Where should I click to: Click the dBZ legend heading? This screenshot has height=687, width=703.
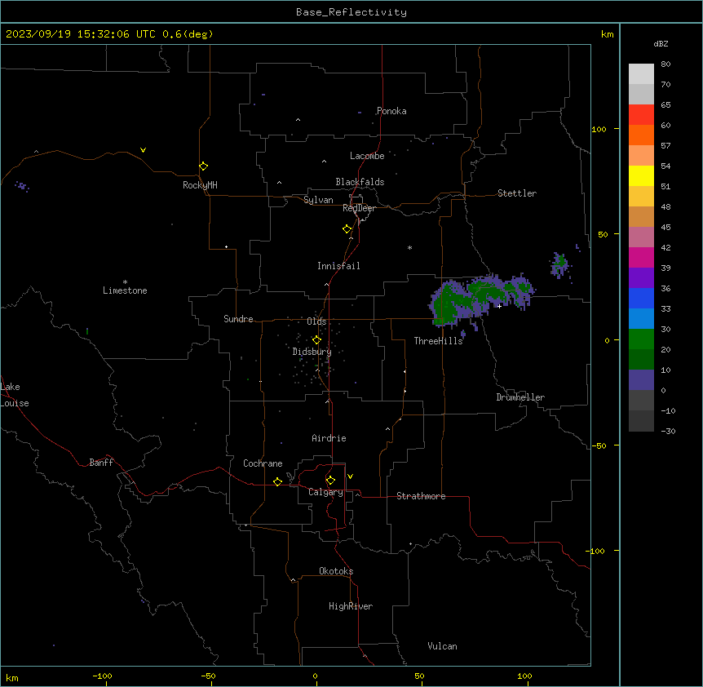[x=661, y=44]
